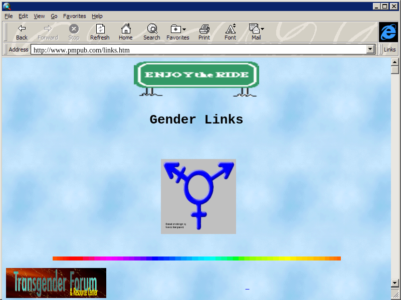401x300 pixels.
Task: Click the Font size toolbar icon
Action: pyautogui.click(x=230, y=29)
